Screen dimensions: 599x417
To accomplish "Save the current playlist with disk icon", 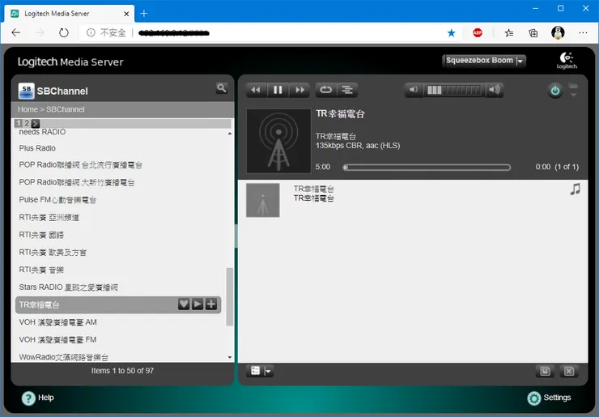I will tap(545, 371).
